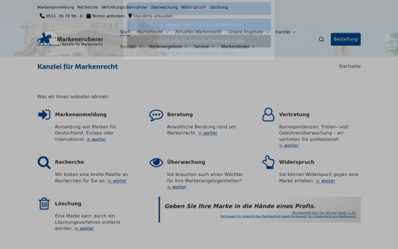The image size is (398, 249).
Task: Click Standorte erkunden link
Action: [x=153, y=16]
